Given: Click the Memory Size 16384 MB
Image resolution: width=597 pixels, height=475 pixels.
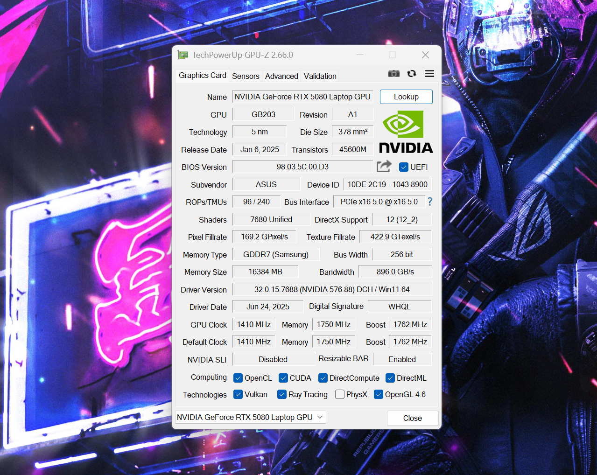Looking at the screenshot, I should (x=265, y=272).
